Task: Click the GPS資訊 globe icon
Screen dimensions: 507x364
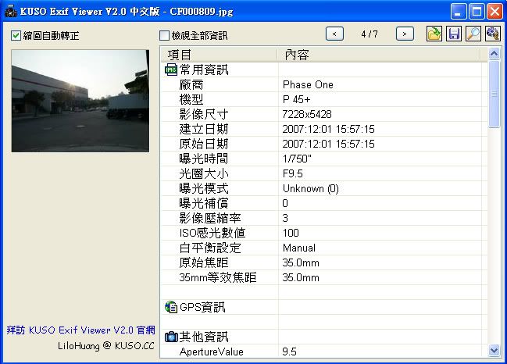Action: [x=172, y=307]
